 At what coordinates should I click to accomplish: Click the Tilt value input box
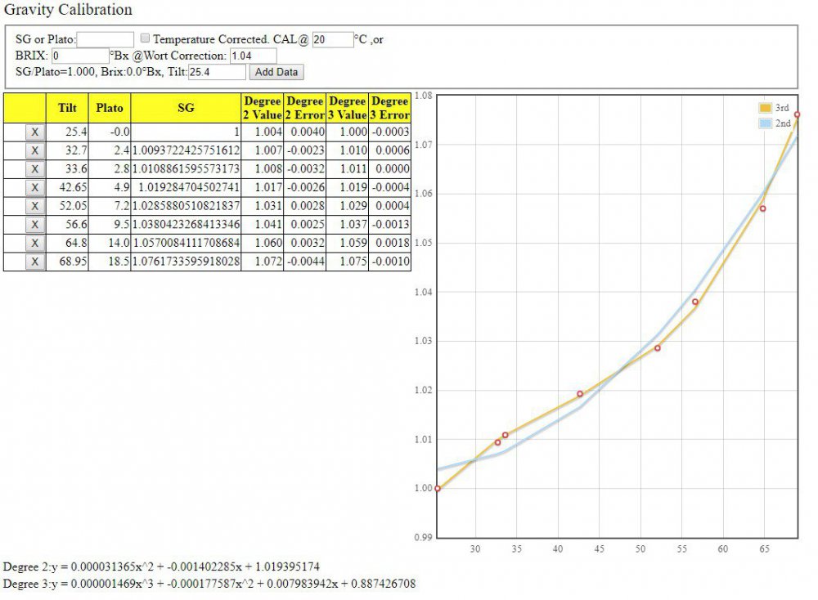pyautogui.click(x=217, y=72)
